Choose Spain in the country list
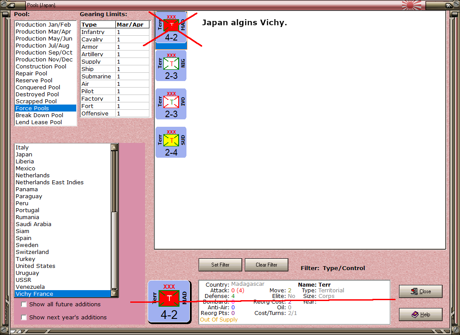The image size is (460, 335). pos(63,238)
